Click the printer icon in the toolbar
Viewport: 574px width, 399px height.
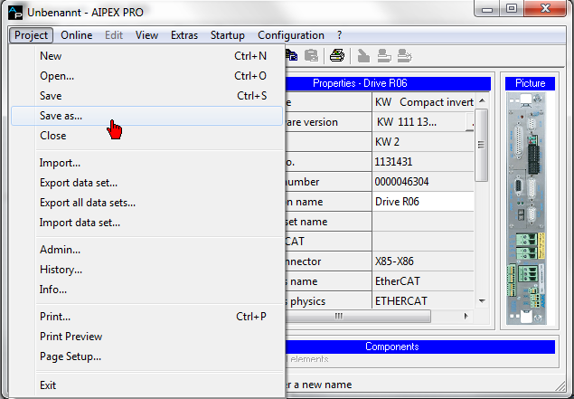[337, 56]
